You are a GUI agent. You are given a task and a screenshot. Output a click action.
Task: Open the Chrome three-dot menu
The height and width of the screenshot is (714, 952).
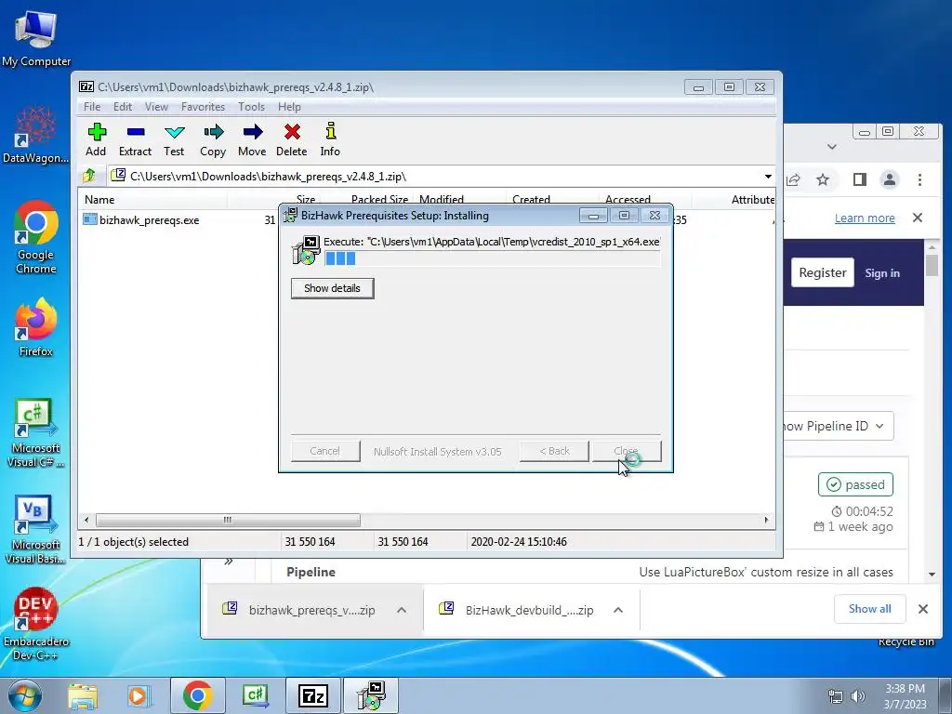pyautogui.click(x=919, y=179)
